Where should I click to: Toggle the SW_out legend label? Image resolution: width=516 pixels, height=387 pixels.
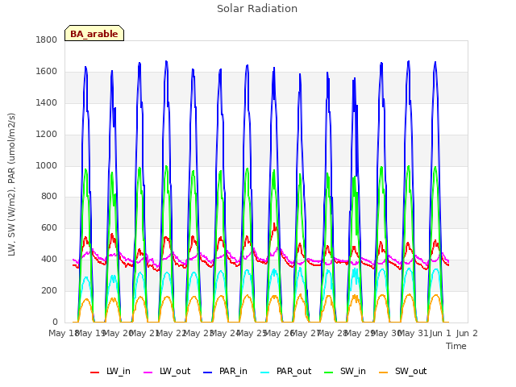pyautogui.click(x=410, y=371)
